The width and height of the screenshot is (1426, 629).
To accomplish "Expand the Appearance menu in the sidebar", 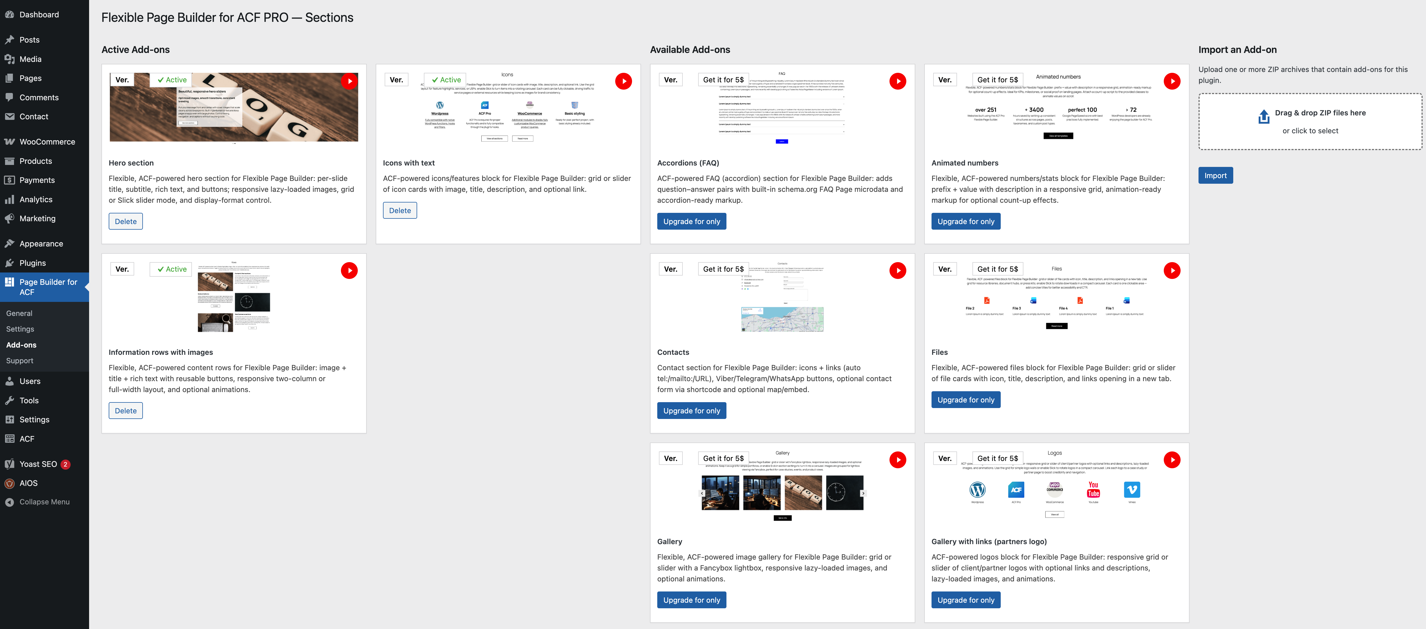I will 41,244.
